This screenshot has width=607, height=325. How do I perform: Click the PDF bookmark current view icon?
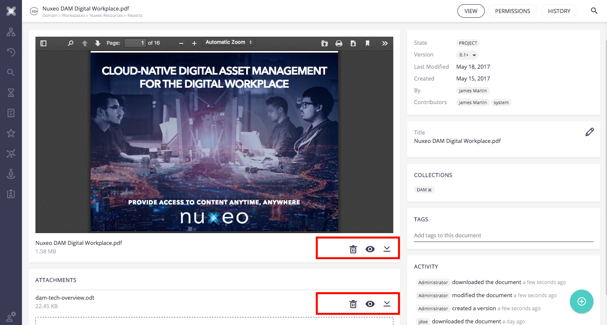(368, 43)
